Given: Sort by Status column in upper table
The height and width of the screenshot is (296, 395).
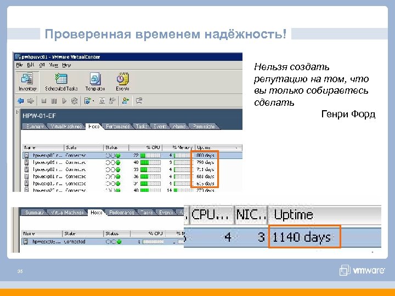Looking at the screenshot, I should pyautogui.click(x=116, y=148).
